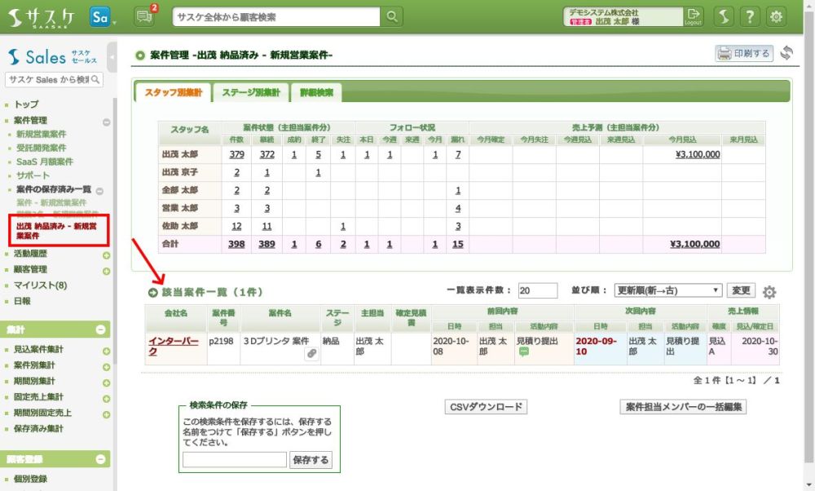The width and height of the screenshot is (815, 491).
Task: Click the CSVダウンロード button
Action: coord(487,407)
